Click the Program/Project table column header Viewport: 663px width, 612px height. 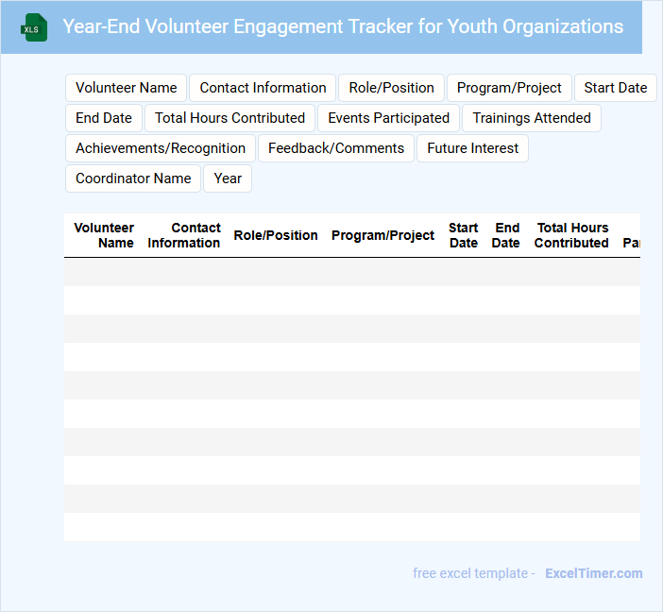pos(382,235)
